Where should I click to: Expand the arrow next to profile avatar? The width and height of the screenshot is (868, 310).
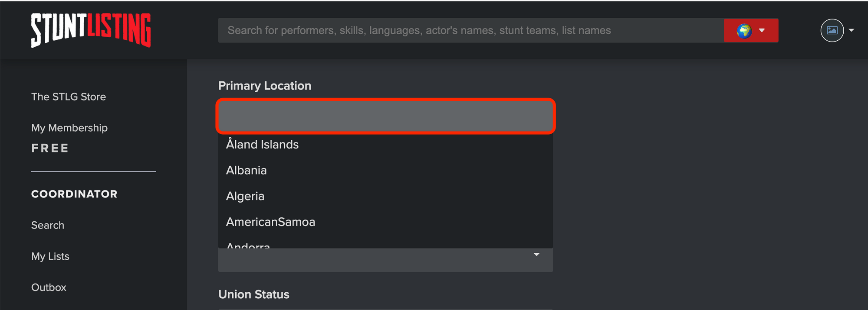(x=852, y=30)
